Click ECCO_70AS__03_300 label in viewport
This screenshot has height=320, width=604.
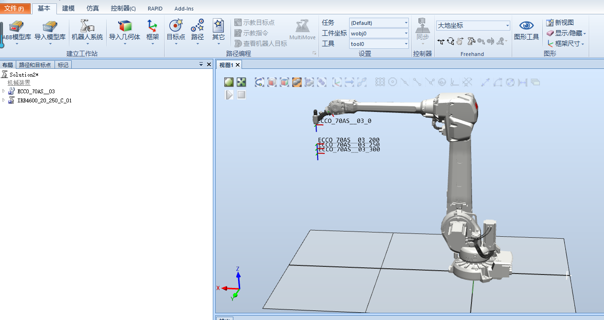pos(349,150)
